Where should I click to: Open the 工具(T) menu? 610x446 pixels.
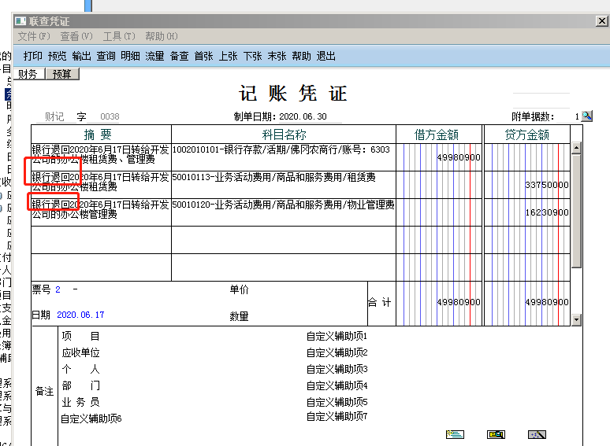click(x=119, y=36)
